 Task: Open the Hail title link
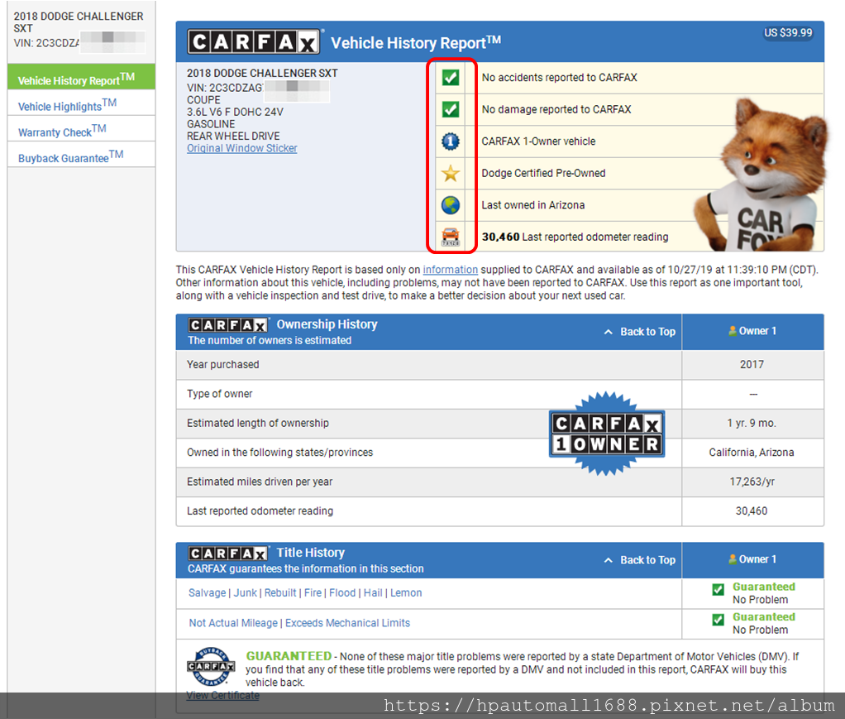373,592
